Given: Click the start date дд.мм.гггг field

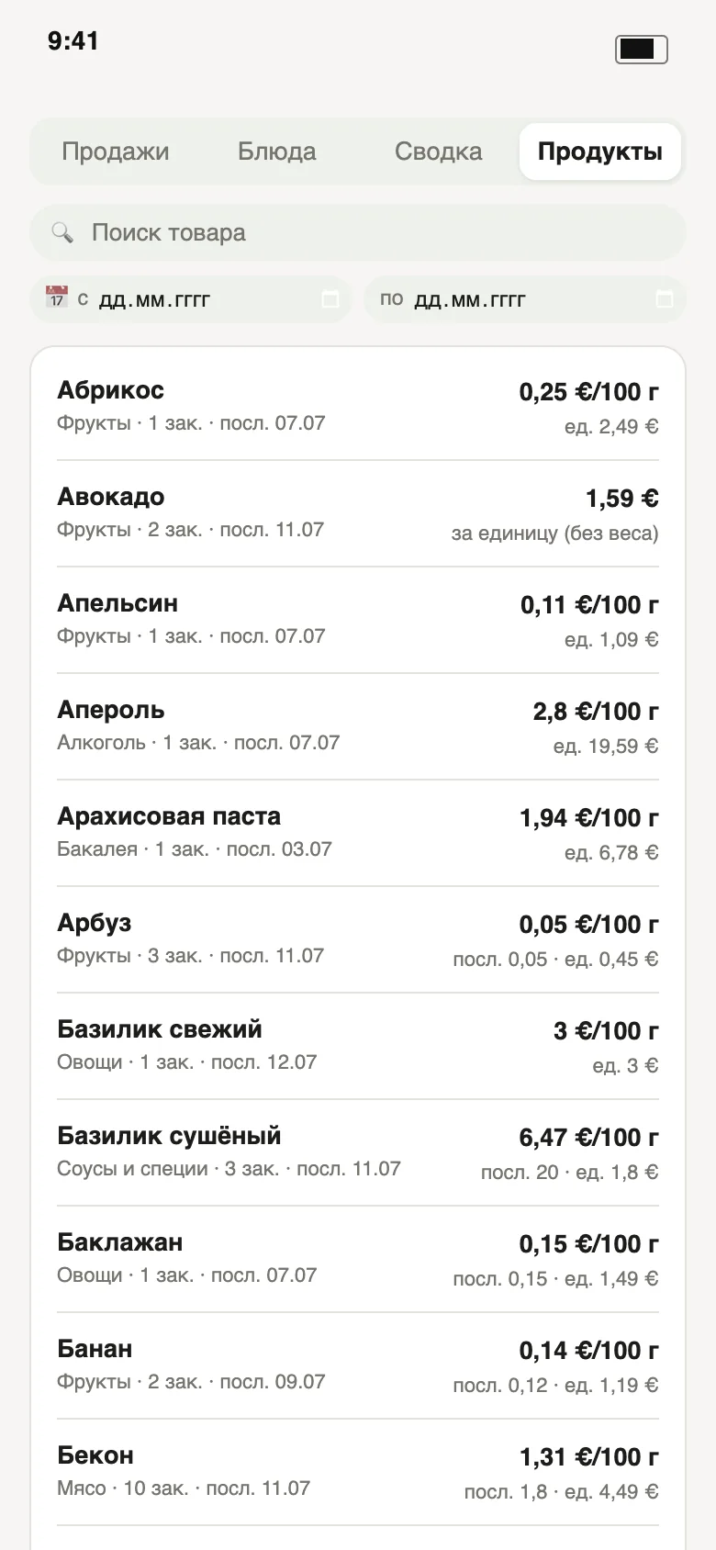Looking at the screenshot, I should [x=191, y=299].
